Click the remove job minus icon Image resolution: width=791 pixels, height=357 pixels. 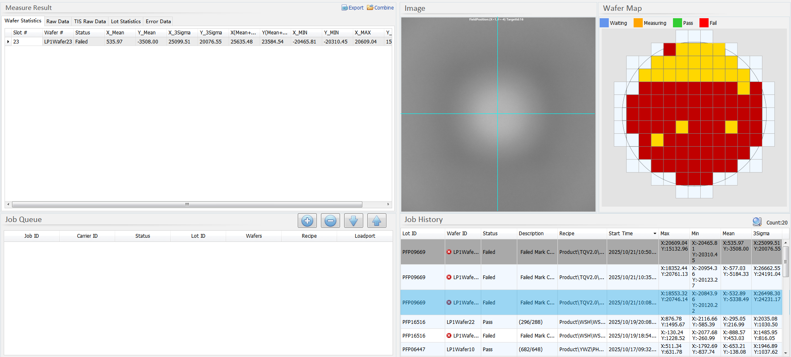(330, 221)
